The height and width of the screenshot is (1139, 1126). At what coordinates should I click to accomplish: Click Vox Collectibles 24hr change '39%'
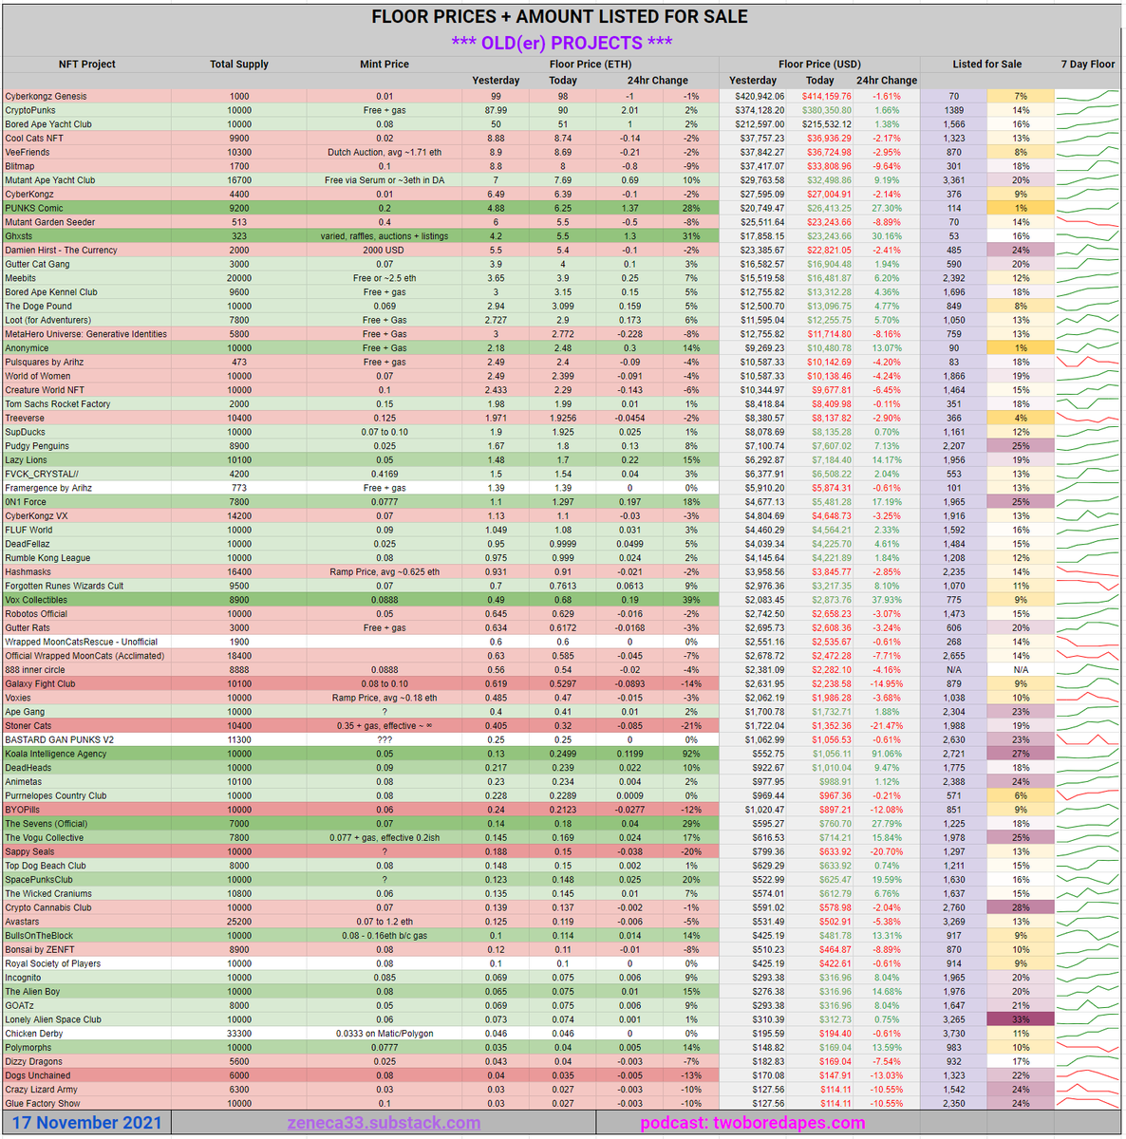point(690,600)
